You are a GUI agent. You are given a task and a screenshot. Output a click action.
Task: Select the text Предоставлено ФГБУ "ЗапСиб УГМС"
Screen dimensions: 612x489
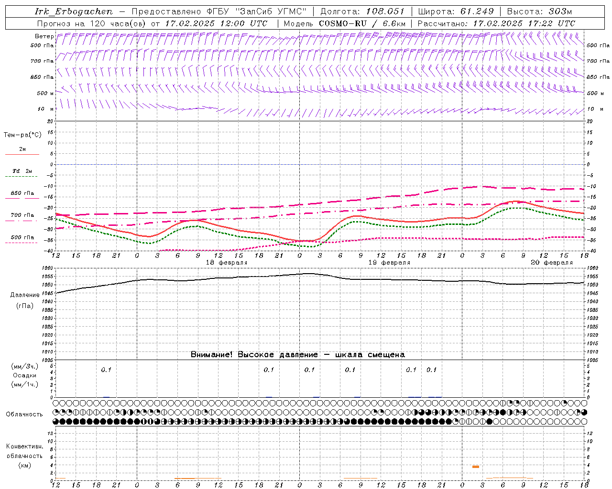219,11
